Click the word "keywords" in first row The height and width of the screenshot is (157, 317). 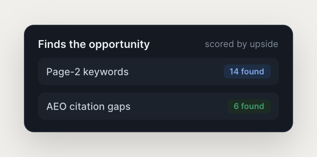point(106,72)
